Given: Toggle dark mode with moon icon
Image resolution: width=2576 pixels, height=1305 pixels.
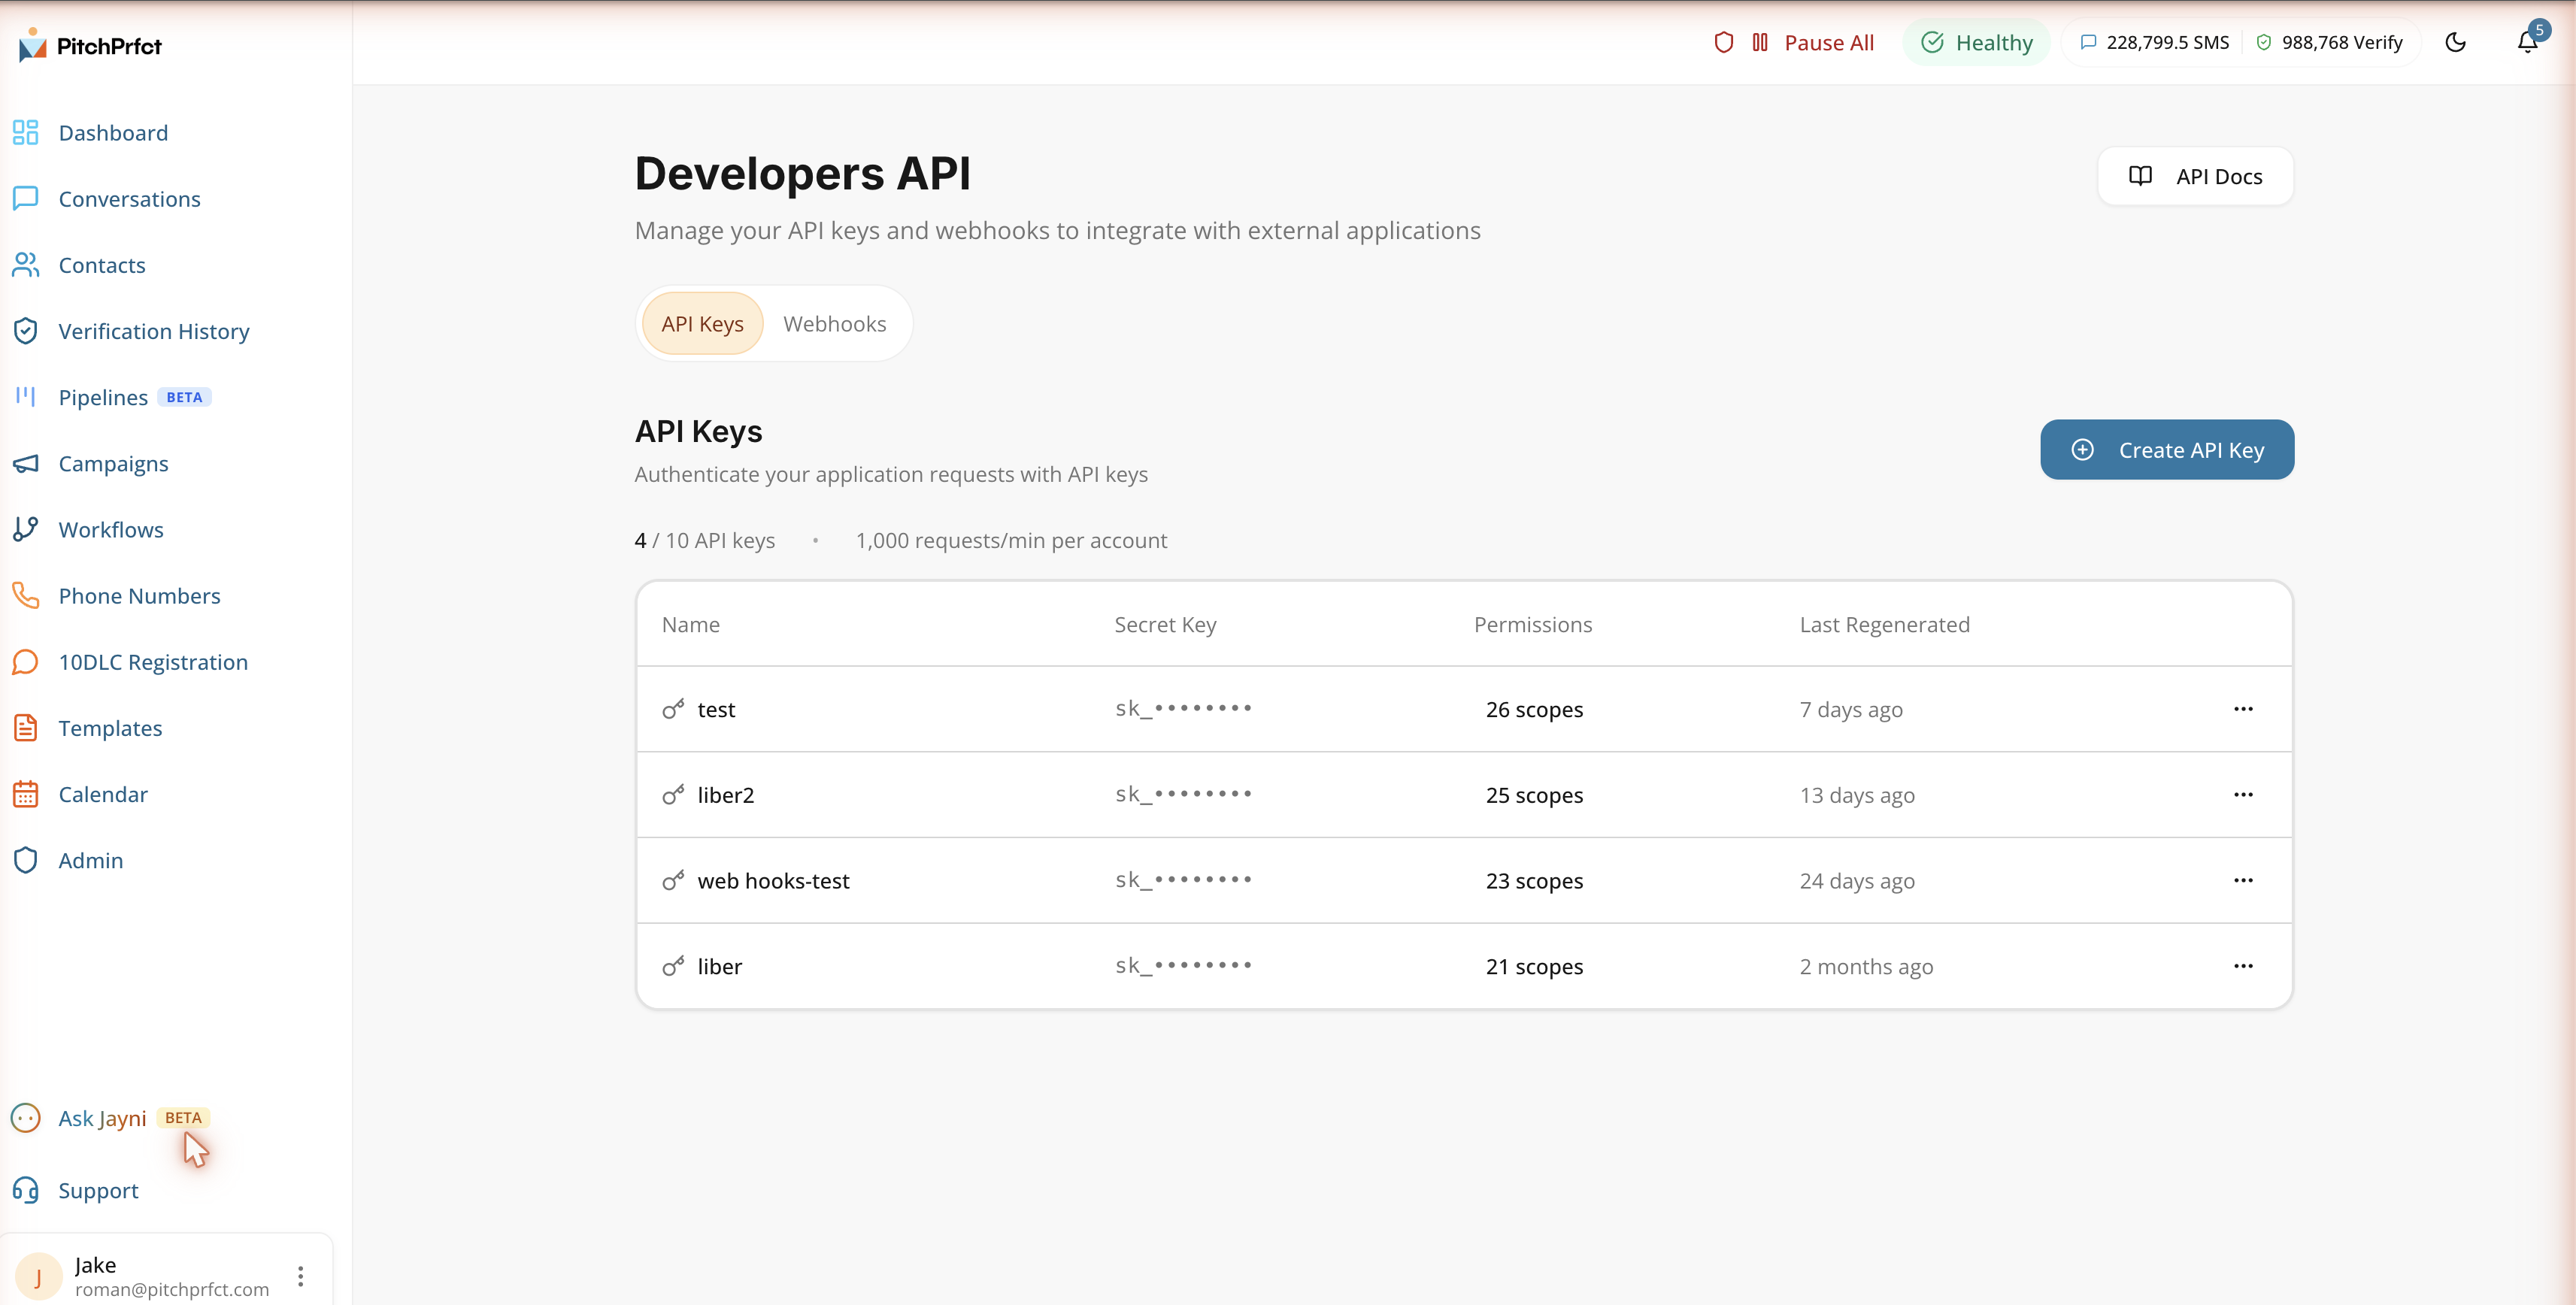Looking at the screenshot, I should [x=2455, y=42].
